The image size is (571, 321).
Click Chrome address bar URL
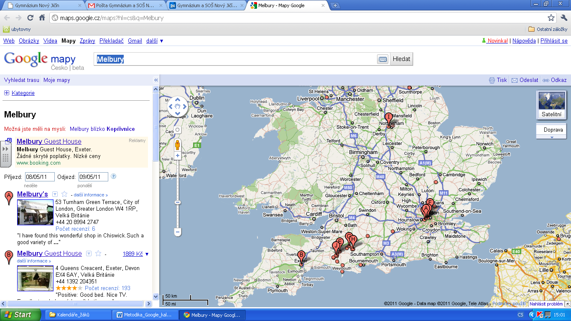coord(112,18)
